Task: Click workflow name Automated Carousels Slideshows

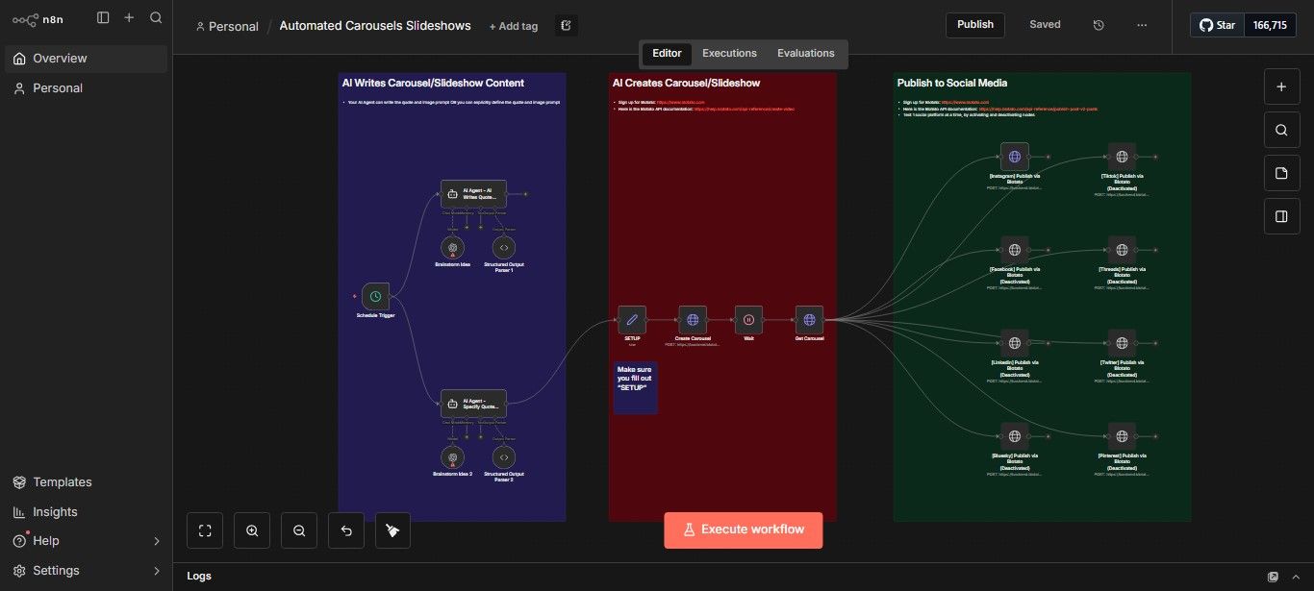Action: click(x=375, y=26)
